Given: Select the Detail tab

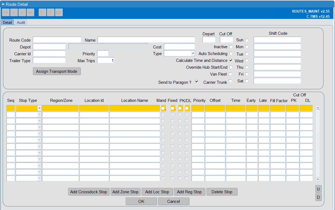Looking at the screenshot, I should coord(7,22).
